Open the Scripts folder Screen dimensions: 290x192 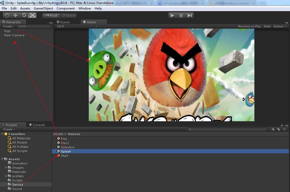click(17, 180)
